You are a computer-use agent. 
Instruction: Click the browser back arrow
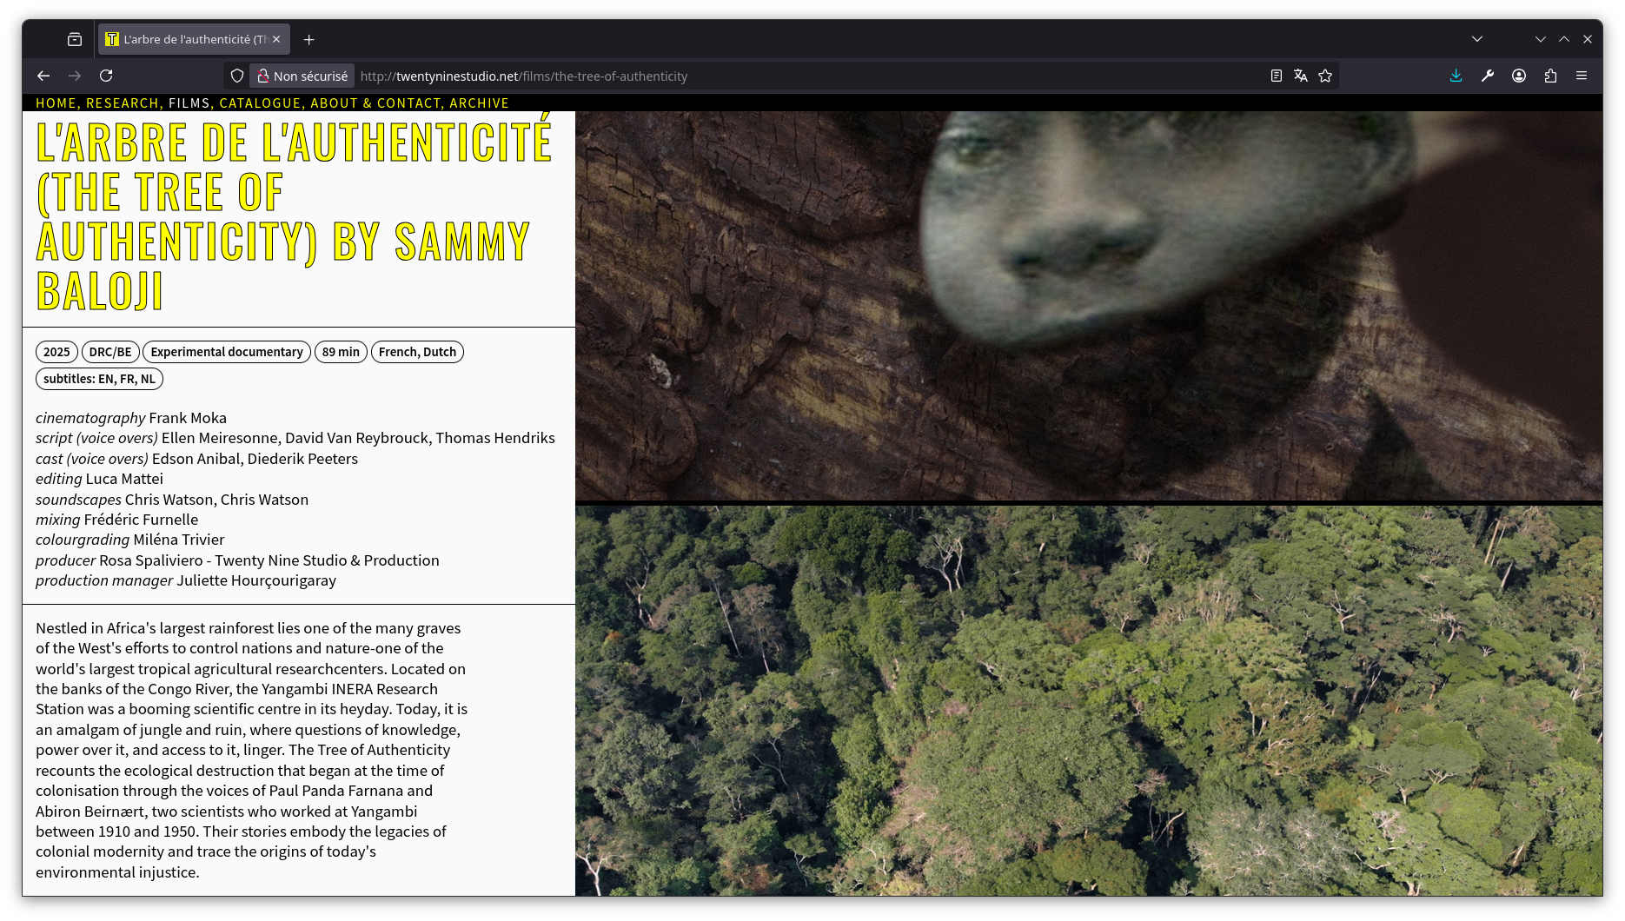[x=43, y=76]
